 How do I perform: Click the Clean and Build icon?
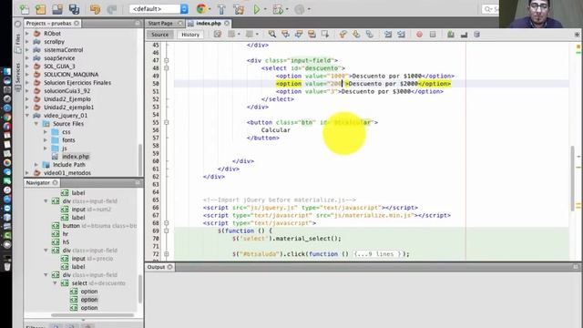(x=239, y=9)
